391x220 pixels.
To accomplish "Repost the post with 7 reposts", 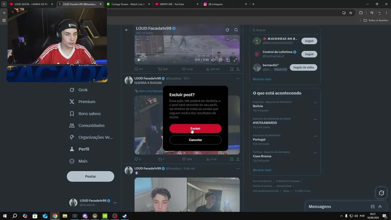I will click(x=161, y=159).
